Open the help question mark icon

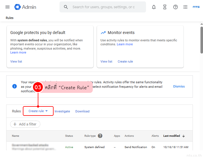coord(175,7)
